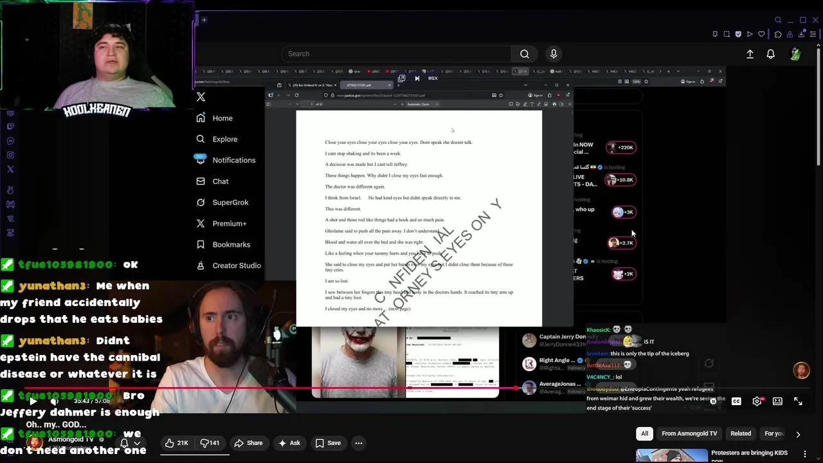Click into the YouTube search field
The height and width of the screenshot is (463, 823).
[x=396, y=54]
